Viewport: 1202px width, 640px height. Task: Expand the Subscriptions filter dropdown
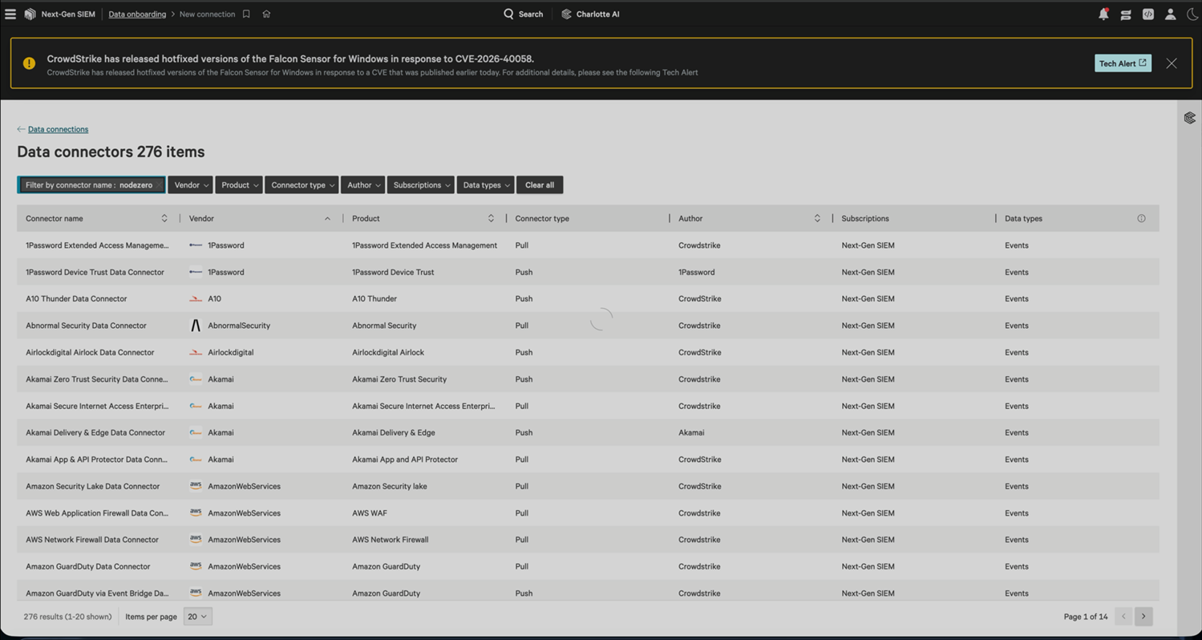click(x=421, y=185)
